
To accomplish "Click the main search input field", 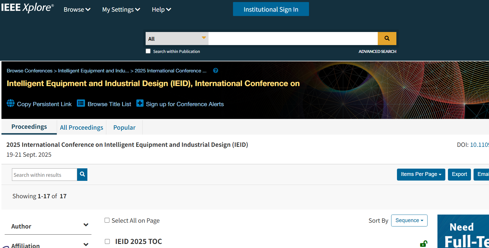I will [x=293, y=38].
